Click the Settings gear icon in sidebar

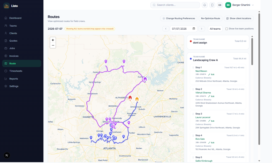(x=6, y=86)
